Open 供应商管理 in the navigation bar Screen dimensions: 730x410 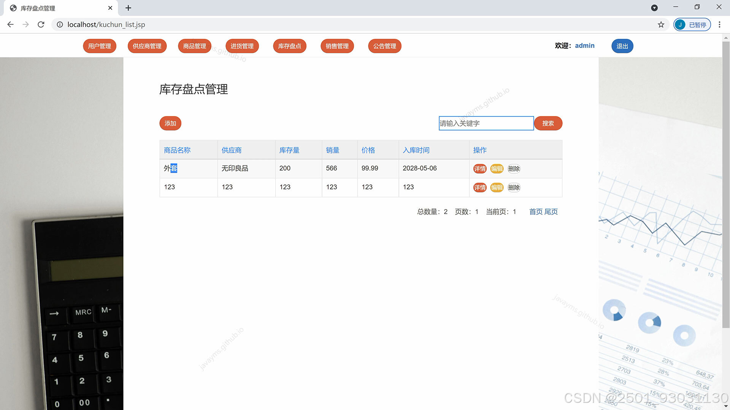click(147, 46)
